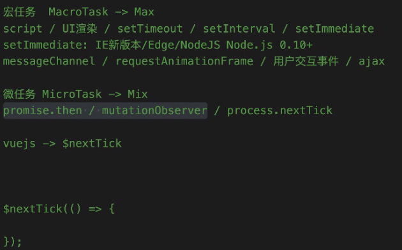Click Node.js 0.10+ version text
Viewport: 402px width, 250px height.
pos(269,45)
